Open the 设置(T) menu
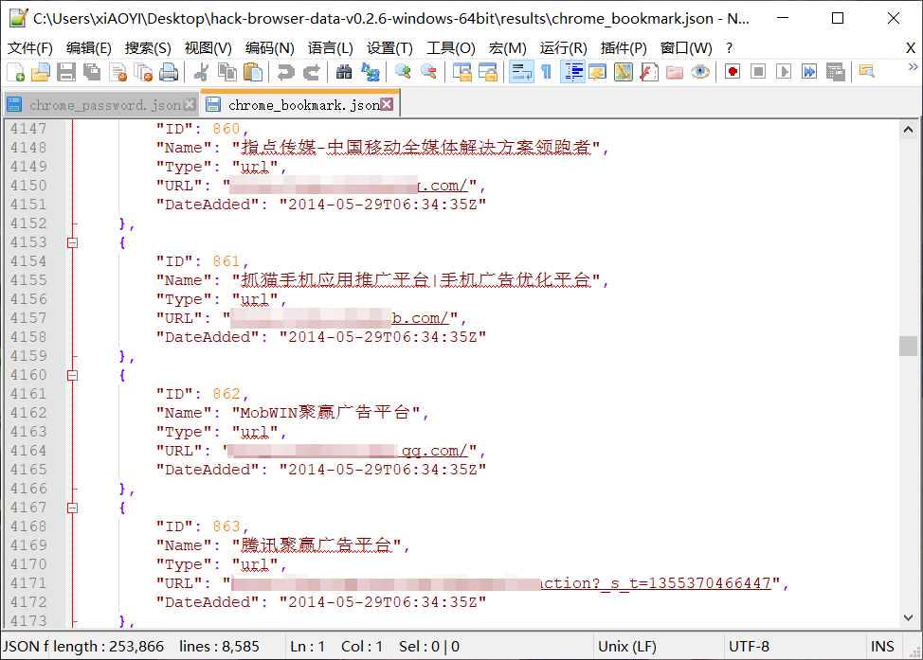 pos(389,48)
